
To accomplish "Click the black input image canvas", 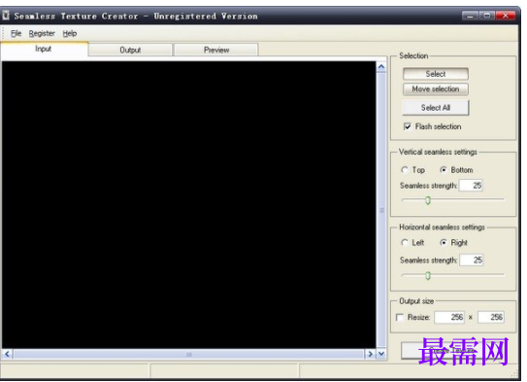I will pos(189,205).
